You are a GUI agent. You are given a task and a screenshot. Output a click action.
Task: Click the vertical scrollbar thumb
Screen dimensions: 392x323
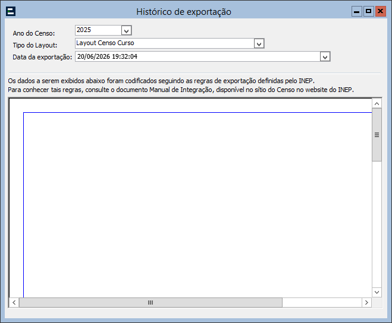[377, 135]
